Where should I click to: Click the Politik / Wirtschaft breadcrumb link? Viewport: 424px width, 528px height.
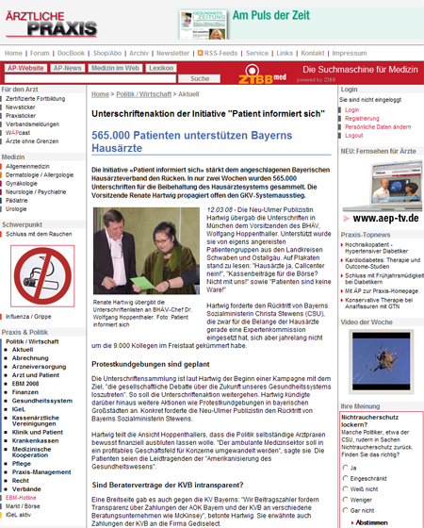(143, 94)
